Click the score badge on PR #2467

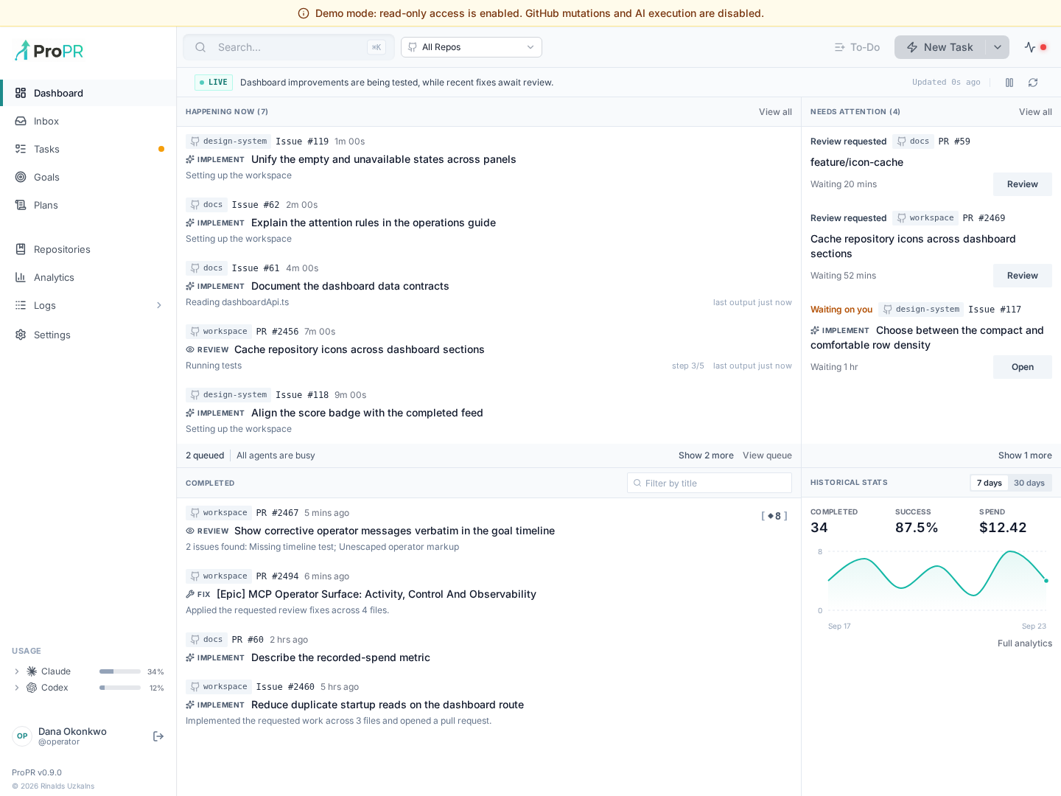coord(774,516)
